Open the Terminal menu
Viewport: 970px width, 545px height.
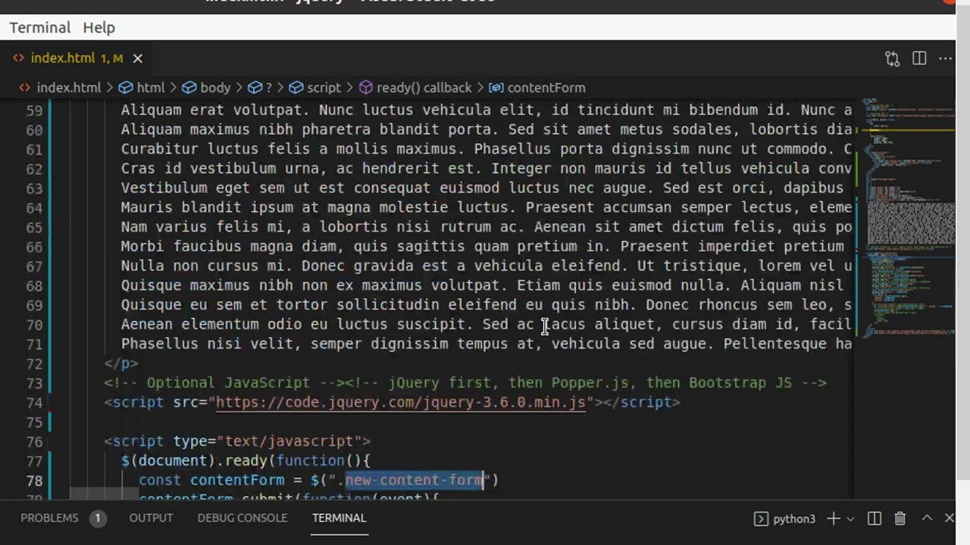(x=40, y=27)
